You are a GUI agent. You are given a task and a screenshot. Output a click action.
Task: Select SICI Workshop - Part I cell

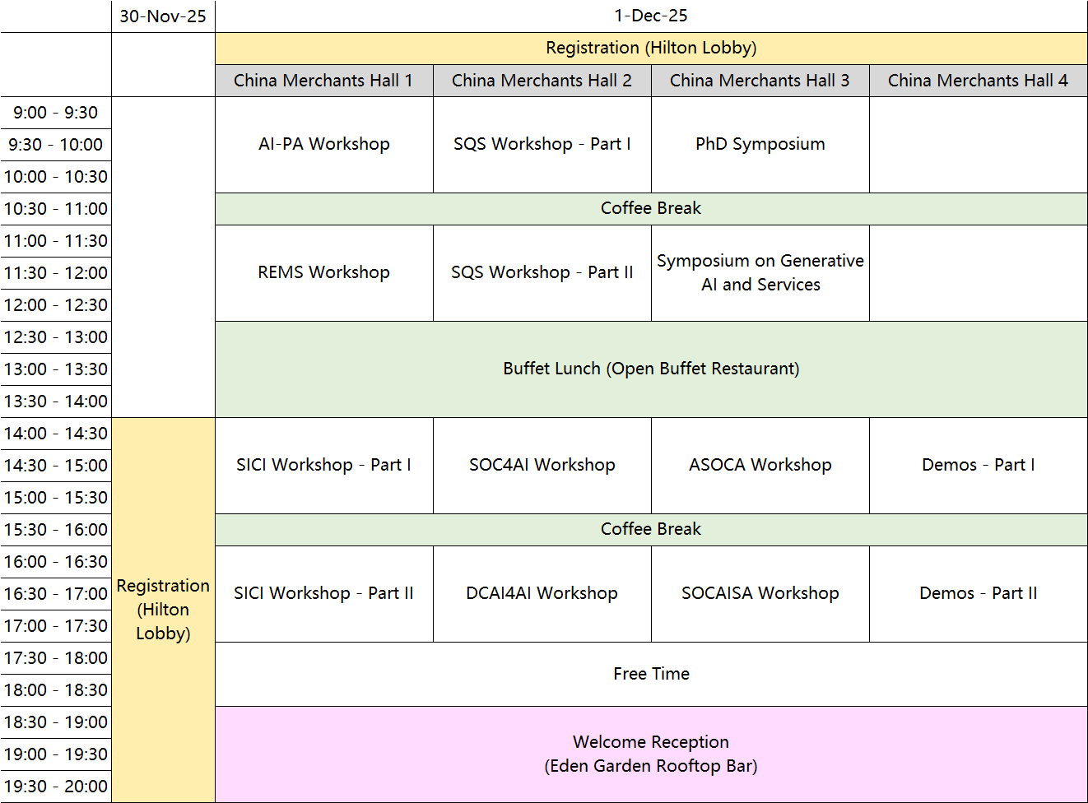point(323,465)
